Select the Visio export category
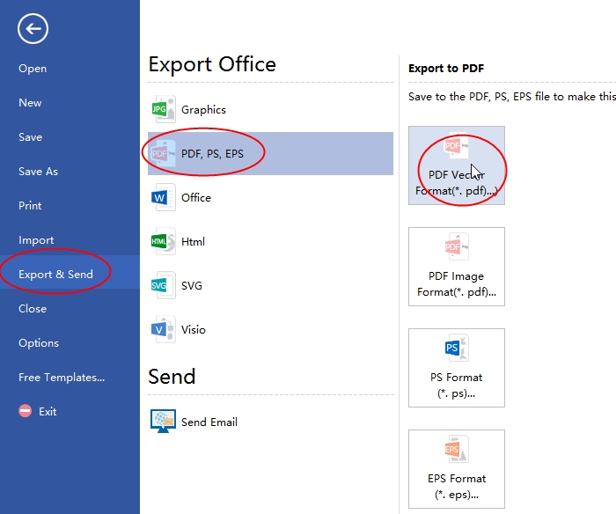Viewport: 616px width, 514px height. click(x=271, y=330)
